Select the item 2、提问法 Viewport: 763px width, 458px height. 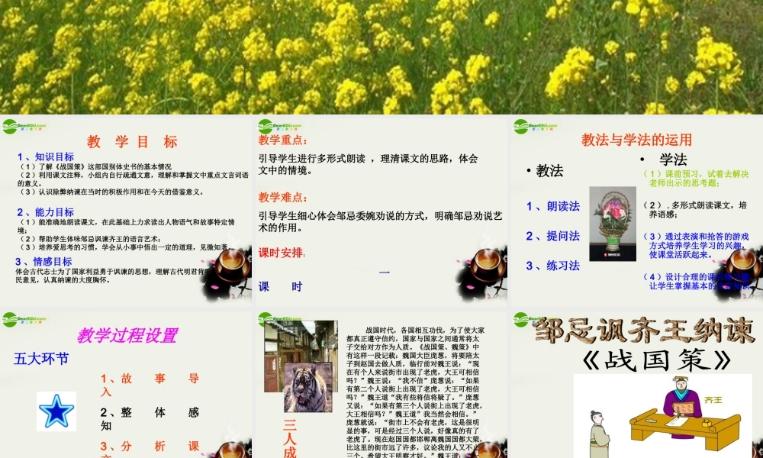552,236
